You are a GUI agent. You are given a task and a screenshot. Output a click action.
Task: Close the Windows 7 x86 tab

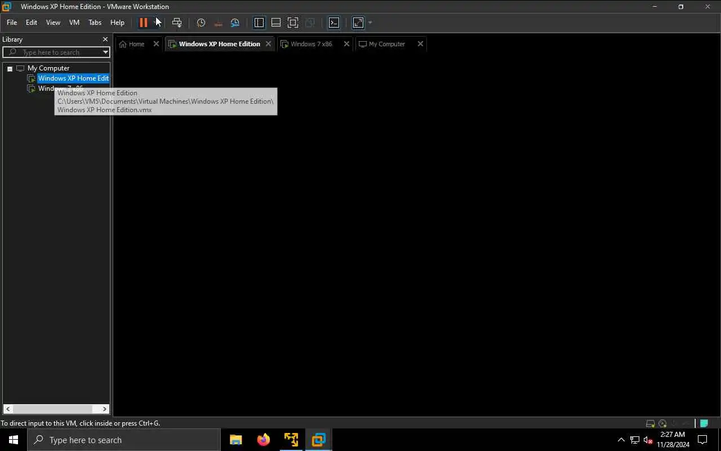point(346,44)
